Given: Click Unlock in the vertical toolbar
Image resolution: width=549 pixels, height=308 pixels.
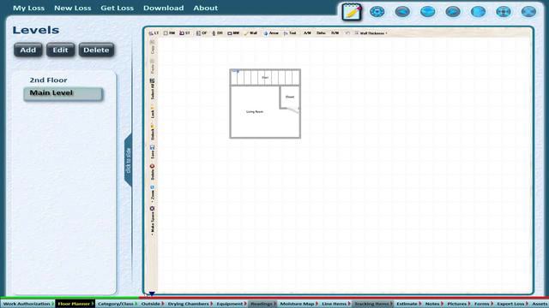Looking at the screenshot, I should (x=153, y=133).
